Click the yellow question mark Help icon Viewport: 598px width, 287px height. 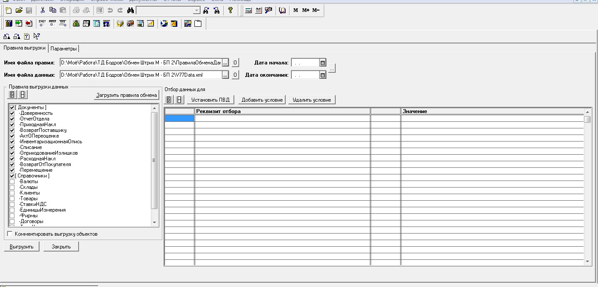click(230, 10)
